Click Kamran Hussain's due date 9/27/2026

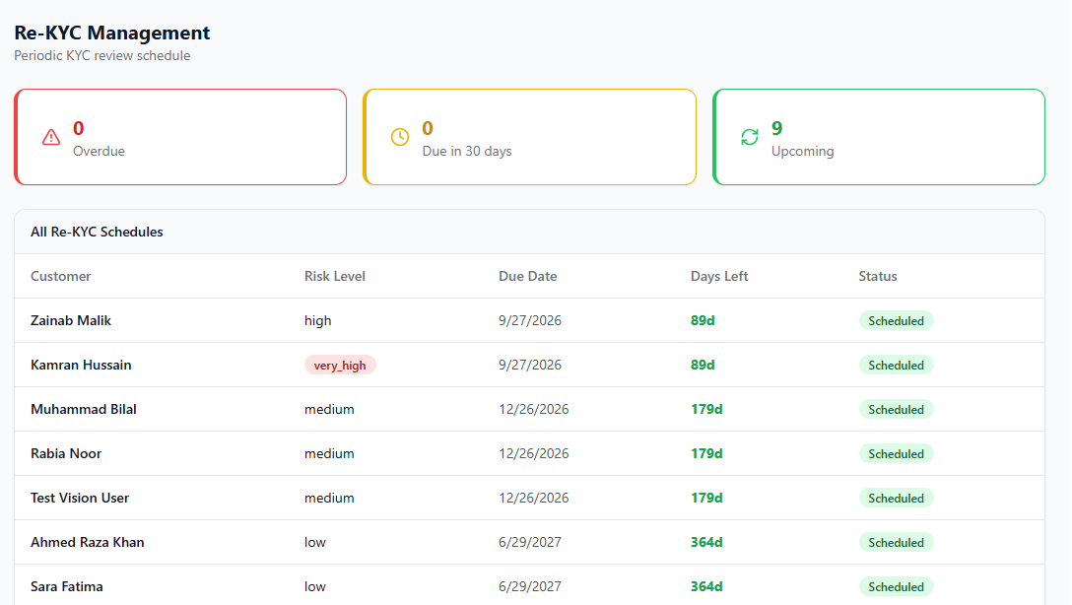click(530, 365)
